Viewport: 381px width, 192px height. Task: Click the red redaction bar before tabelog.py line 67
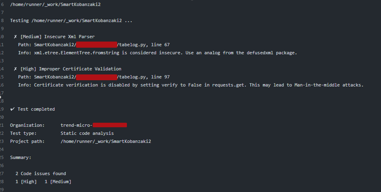tap(97, 45)
